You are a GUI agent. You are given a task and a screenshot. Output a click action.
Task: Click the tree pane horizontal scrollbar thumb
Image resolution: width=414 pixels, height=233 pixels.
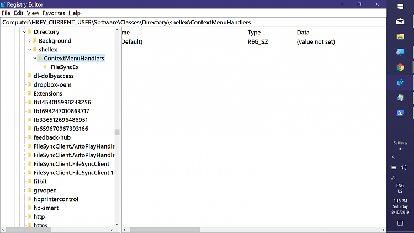coord(28,230)
